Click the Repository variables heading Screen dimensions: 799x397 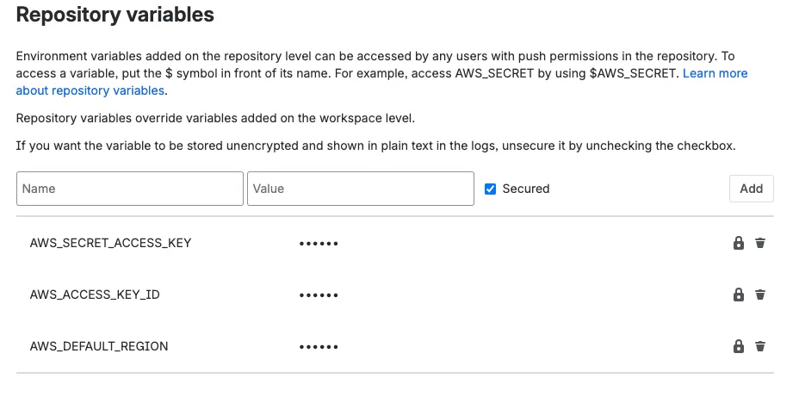tap(115, 15)
